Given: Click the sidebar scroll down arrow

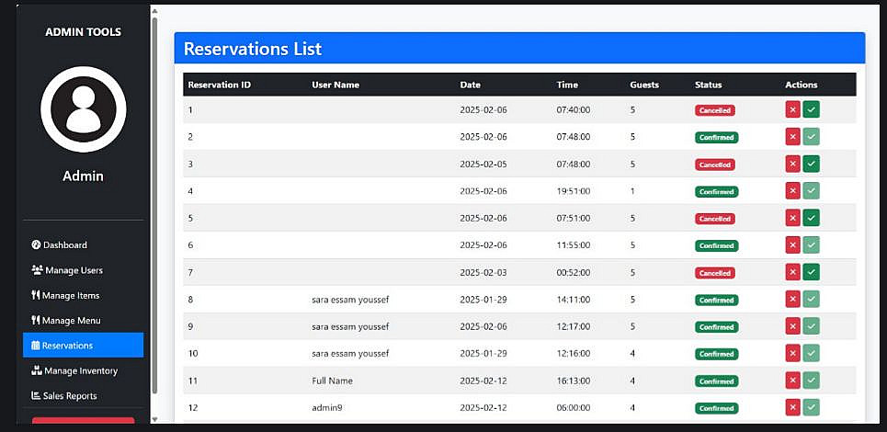Looking at the screenshot, I should click(154, 419).
